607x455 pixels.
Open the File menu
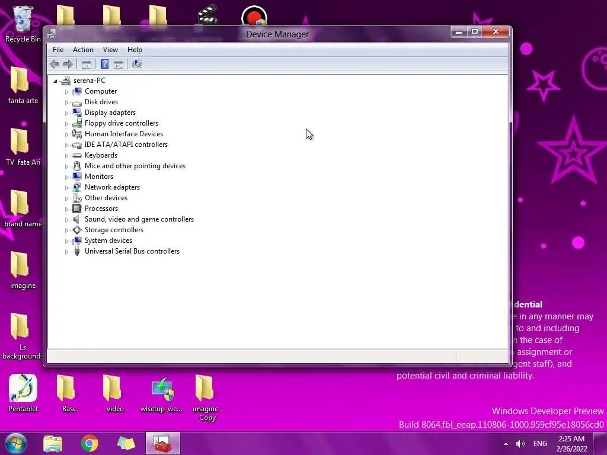click(x=58, y=50)
